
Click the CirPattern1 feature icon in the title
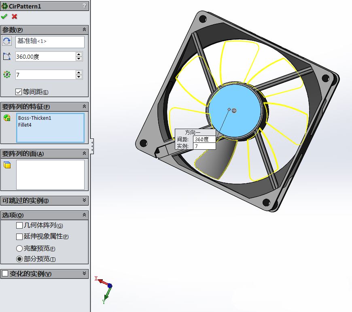[4, 6]
